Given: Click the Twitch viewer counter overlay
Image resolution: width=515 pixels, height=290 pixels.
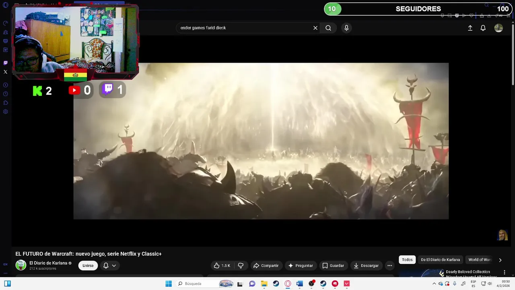Looking at the screenshot, I should click(x=113, y=90).
